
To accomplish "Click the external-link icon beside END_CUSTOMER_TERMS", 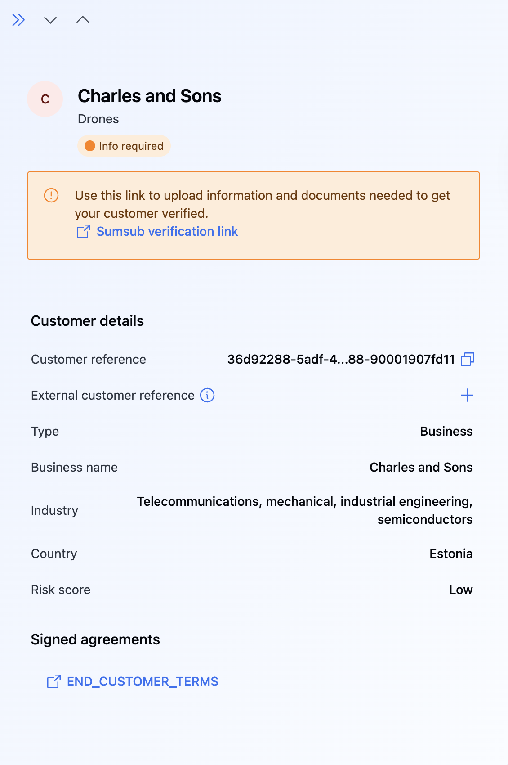I will [54, 681].
